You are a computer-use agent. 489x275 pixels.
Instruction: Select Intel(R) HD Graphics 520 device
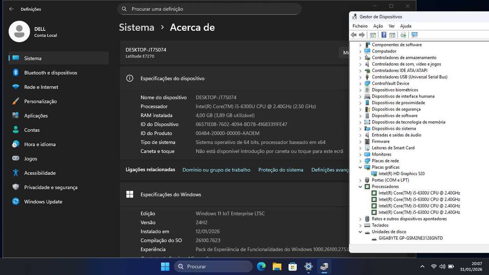coord(401,174)
